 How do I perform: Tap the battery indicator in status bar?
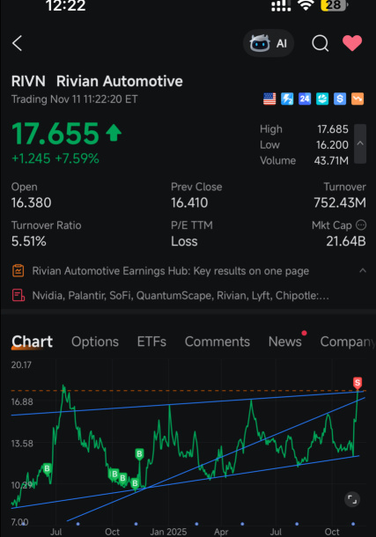334,5
